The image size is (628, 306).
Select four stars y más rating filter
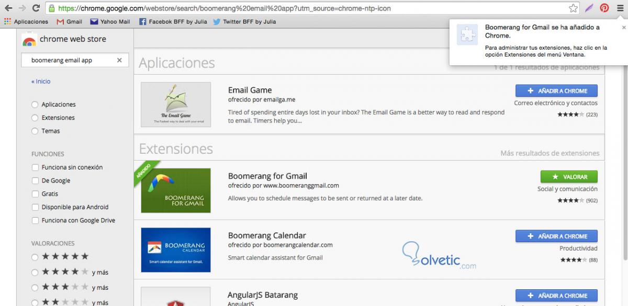(35, 272)
